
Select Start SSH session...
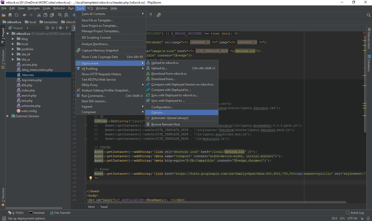[x=111, y=101]
